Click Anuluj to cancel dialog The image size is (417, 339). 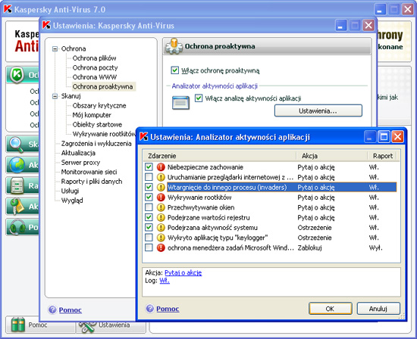[378, 309]
